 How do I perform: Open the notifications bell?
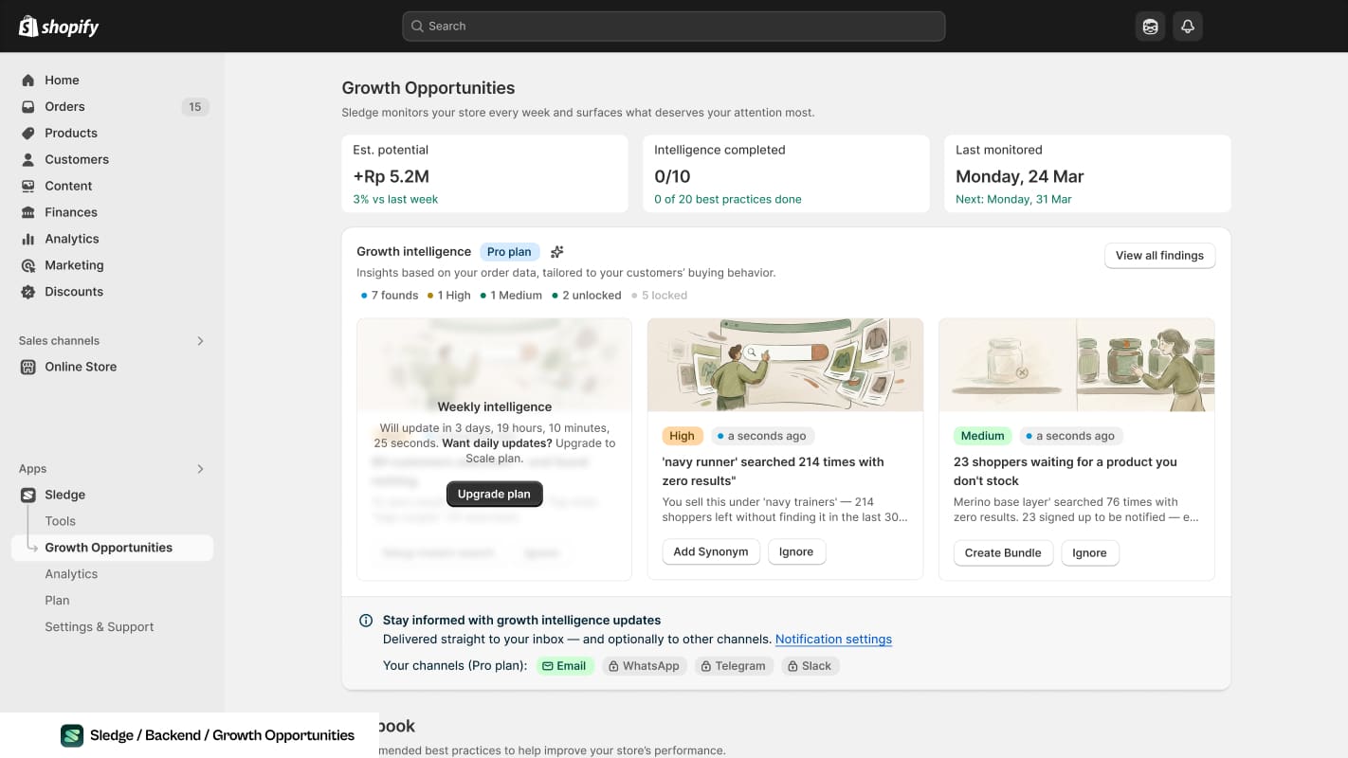pos(1188,27)
